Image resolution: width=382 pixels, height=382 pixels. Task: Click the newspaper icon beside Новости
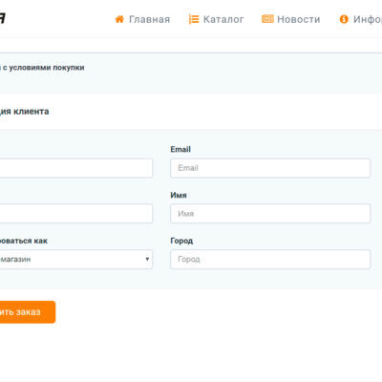[x=267, y=19]
